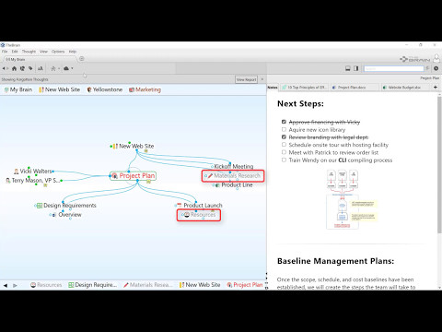Uncheck Approve financing with Vicky
Viewport: 442px width, 332px height.
click(284, 122)
